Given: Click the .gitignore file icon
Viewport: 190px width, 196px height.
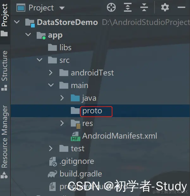Looking at the screenshot, I should pyautogui.click(x=53, y=162).
